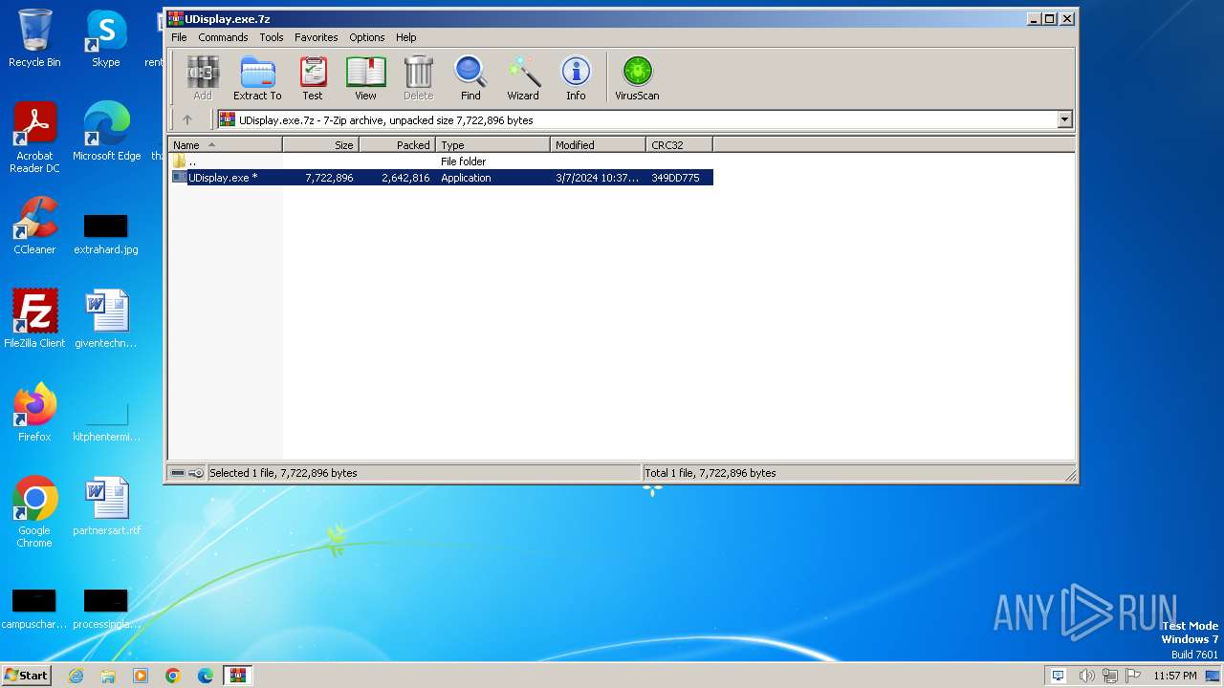
Task: Open Internet Explorer from the taskbar
Action: (x=76, y=676)
